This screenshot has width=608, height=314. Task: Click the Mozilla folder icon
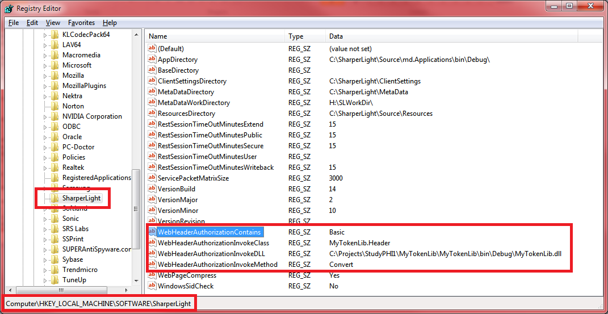click(x=55, y=75)
